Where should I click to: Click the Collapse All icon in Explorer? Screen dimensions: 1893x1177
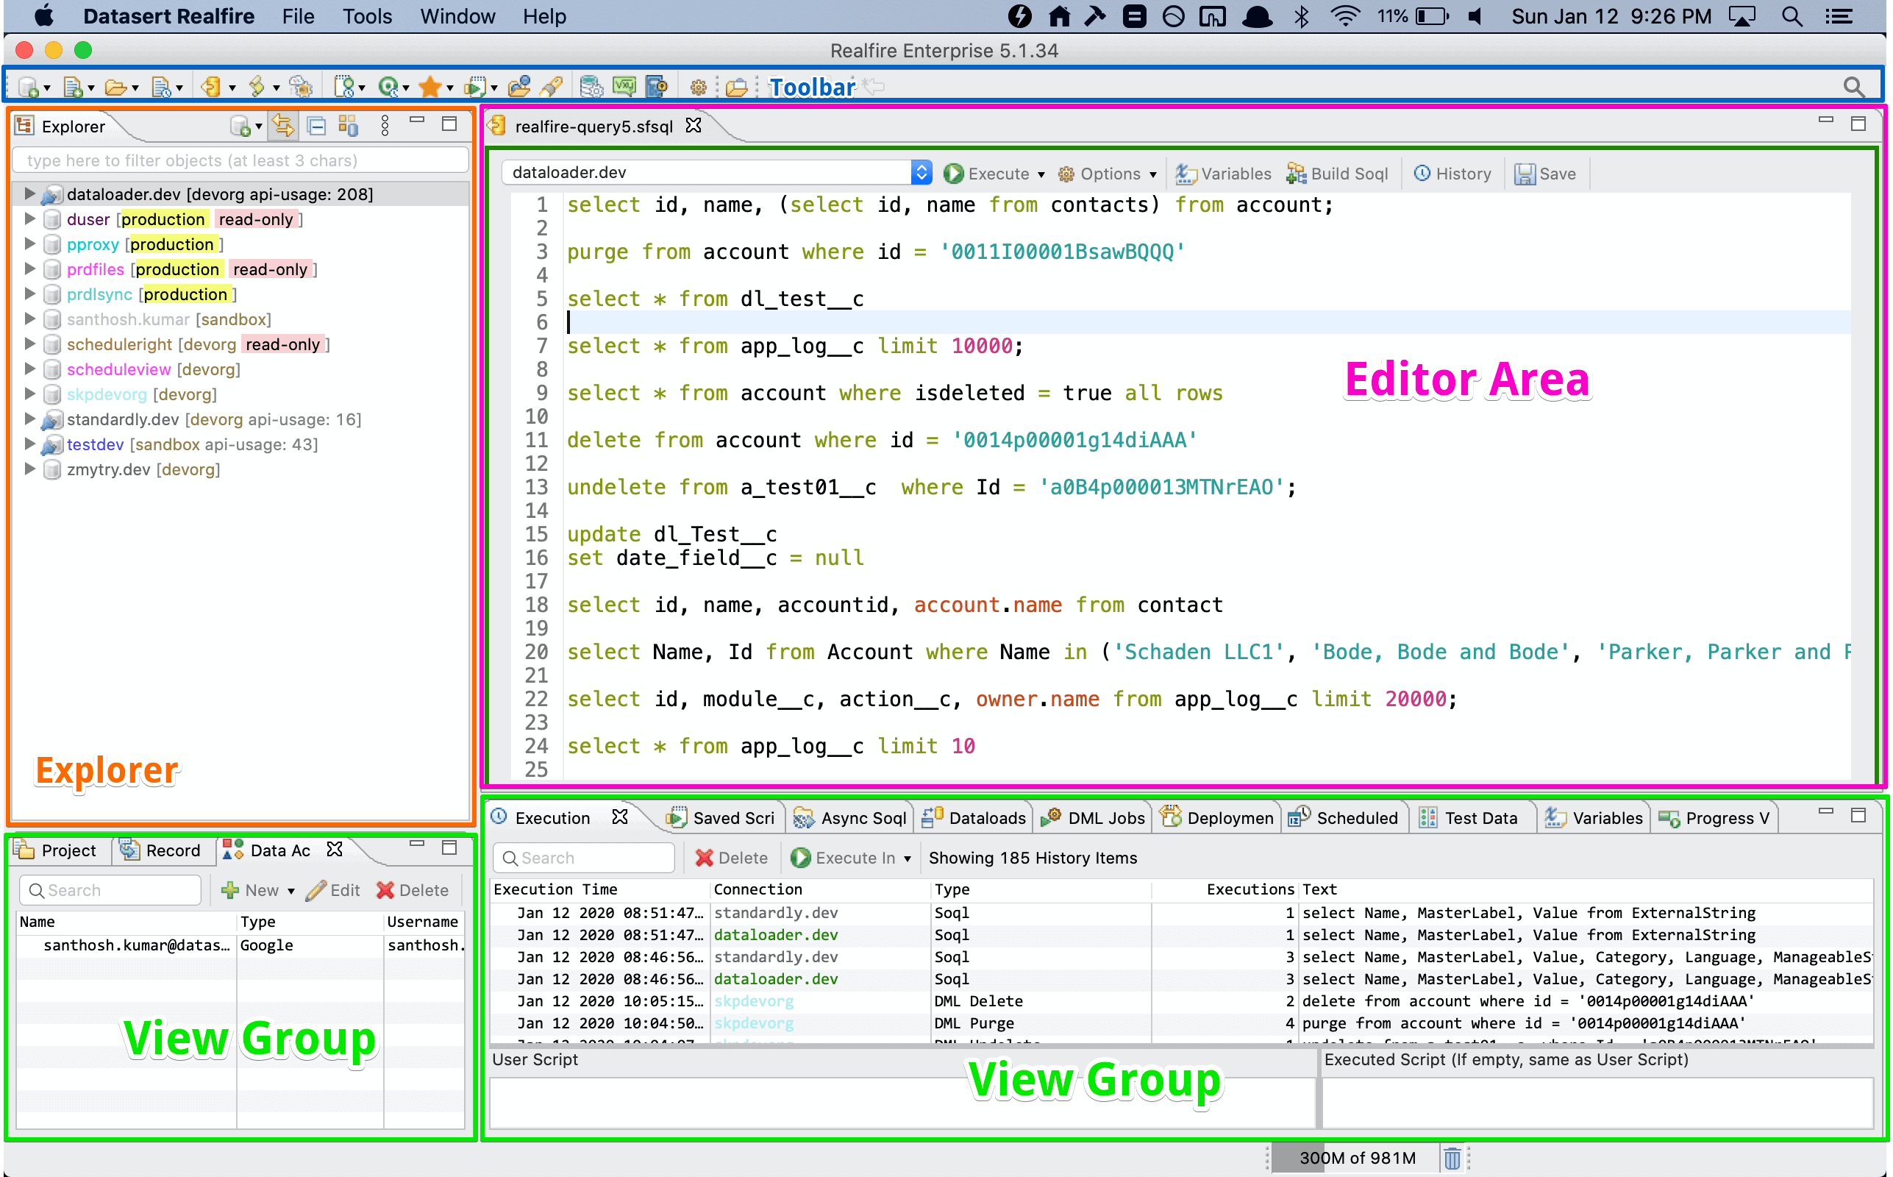point(317,125)
